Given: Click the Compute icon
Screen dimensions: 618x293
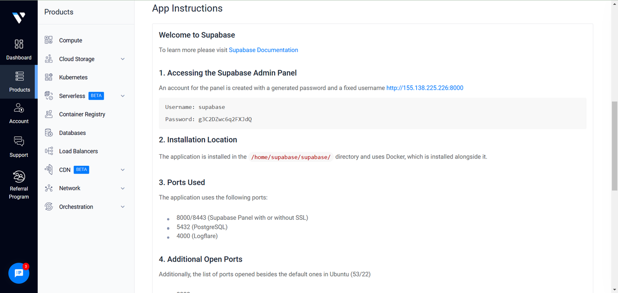Looking at the screenshot, I should point(49,40).
